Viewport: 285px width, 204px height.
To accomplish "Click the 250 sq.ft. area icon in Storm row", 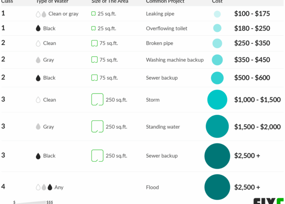I will 97,100.
